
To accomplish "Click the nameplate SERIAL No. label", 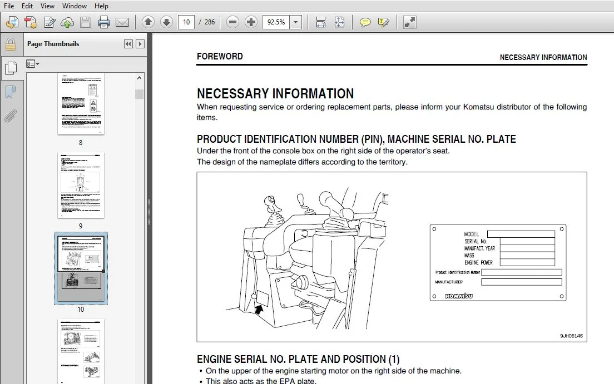I will (x=476, y=241).
